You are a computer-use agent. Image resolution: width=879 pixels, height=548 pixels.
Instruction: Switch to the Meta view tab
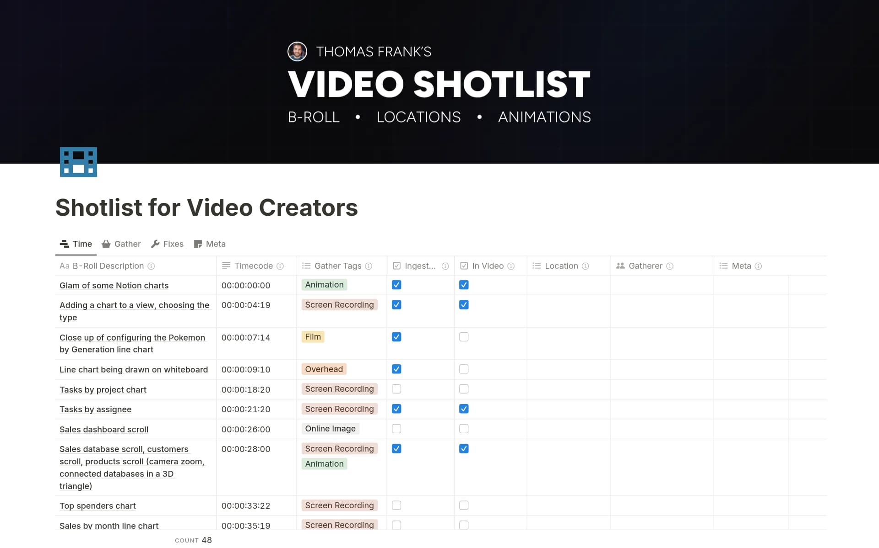216,244
